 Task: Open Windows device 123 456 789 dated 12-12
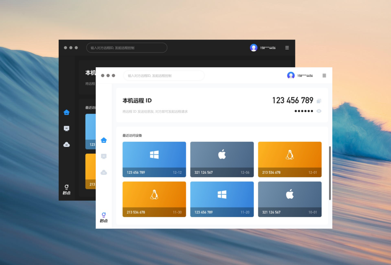(x=154, y=159)
